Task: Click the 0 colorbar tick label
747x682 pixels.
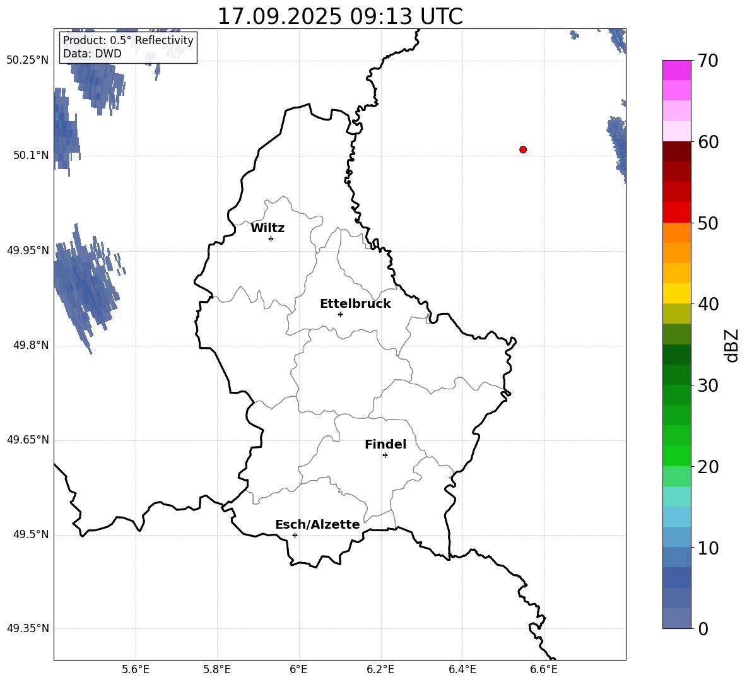Action: pos(703,629)
